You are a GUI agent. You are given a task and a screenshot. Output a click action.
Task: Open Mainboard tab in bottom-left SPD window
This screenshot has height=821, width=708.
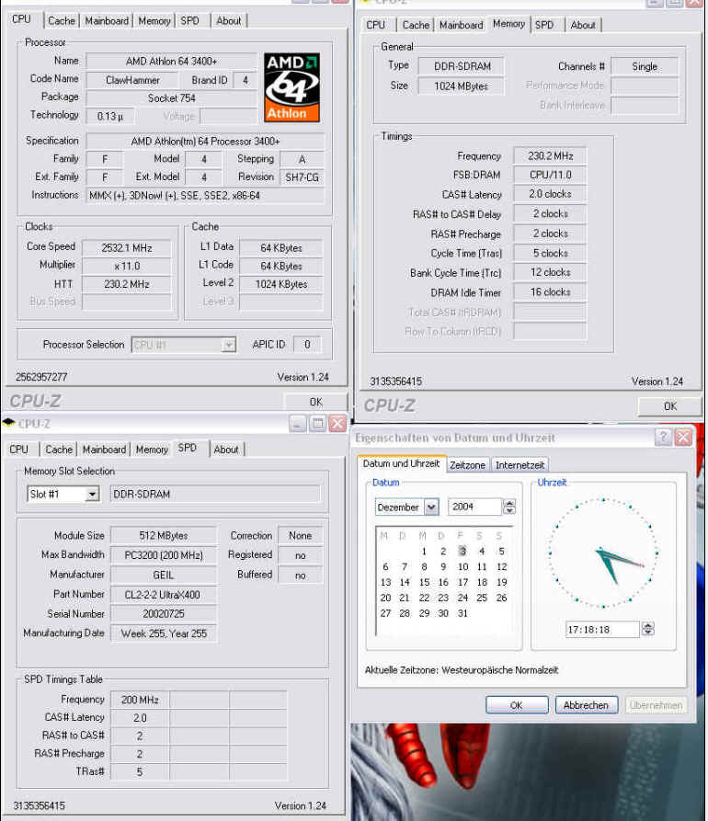[x=104, y=450]
